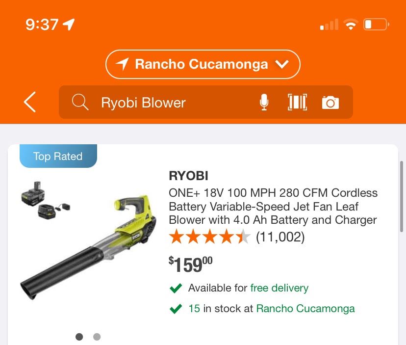
Task: Click the chevron beside Rancho Cucamonga
Action: coord(282,64)
